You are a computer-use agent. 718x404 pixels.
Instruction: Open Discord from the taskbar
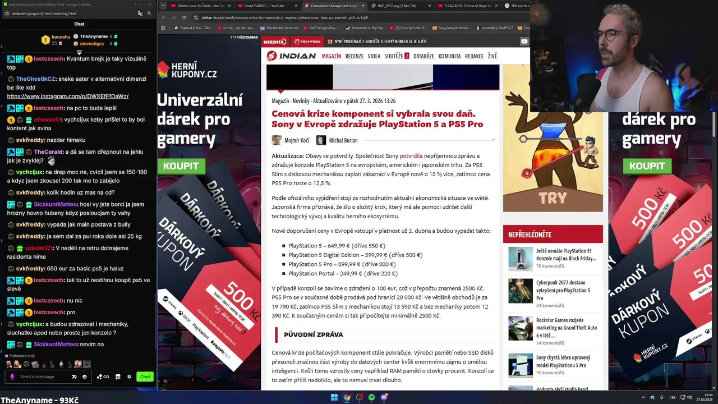tap(384, 397)
